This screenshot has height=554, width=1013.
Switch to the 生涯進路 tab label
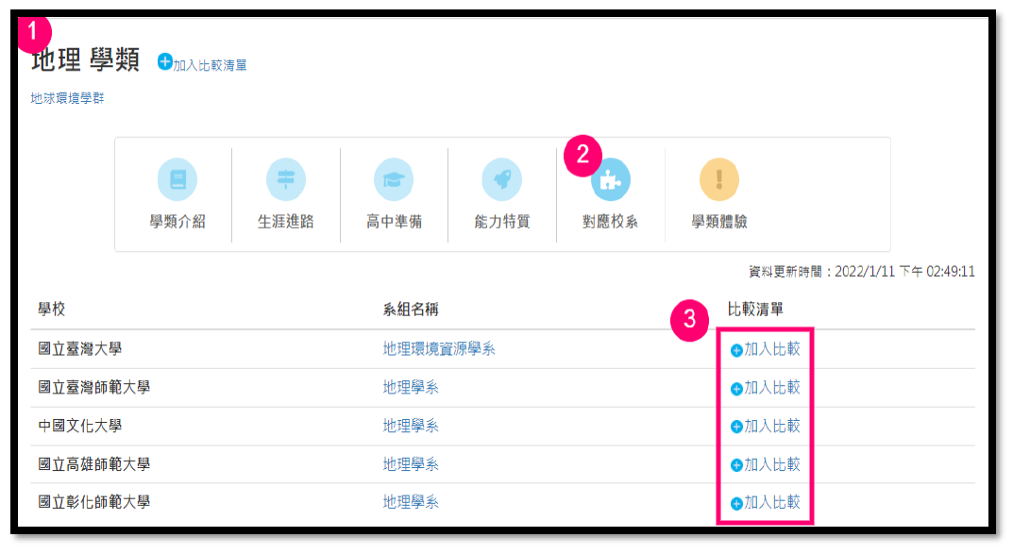pyautogui.click(x=285, y=222)
